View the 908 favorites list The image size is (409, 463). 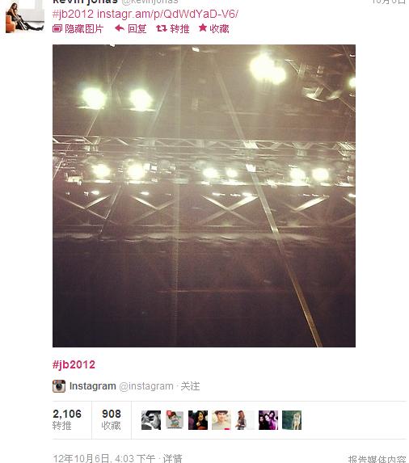(112, 419)
